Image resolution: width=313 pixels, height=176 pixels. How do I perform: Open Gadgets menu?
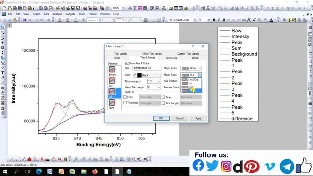click(70, 14)
